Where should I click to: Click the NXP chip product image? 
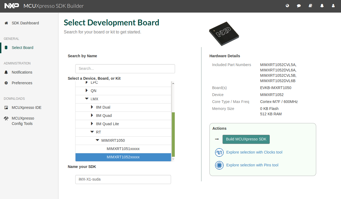[224, 33]
